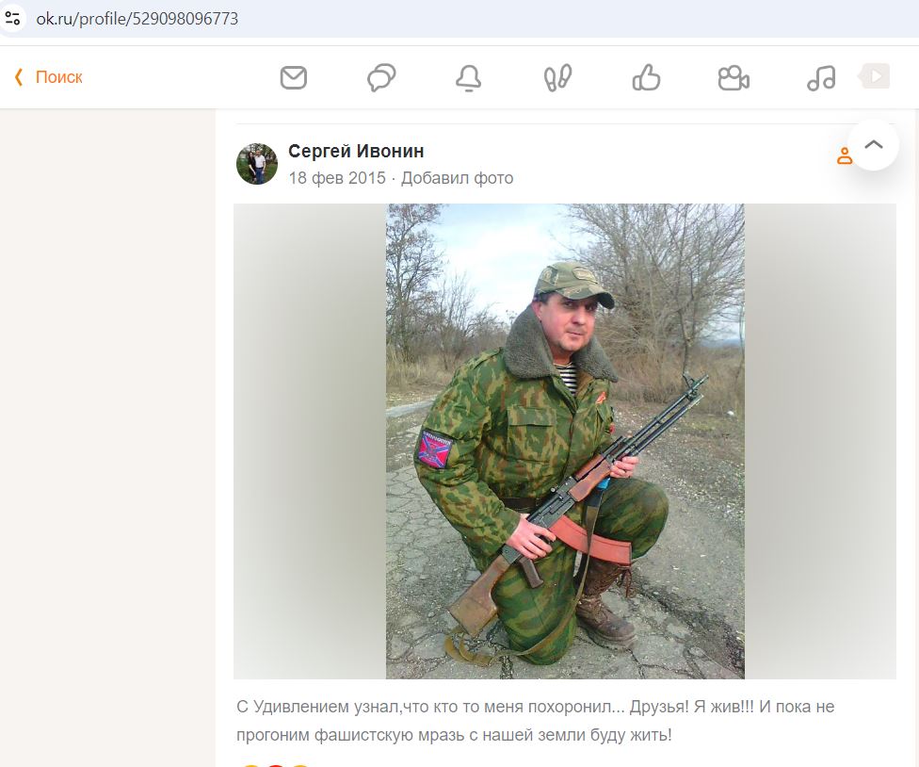Click the post caption text

click(x=535, y=721)
